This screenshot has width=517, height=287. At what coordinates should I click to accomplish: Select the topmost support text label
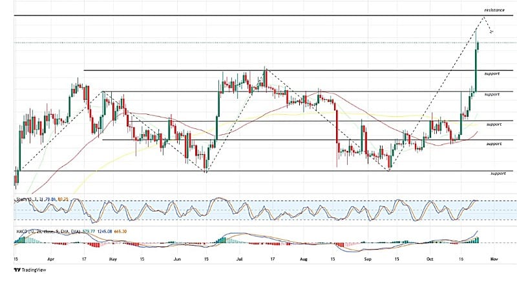(492, 74)
